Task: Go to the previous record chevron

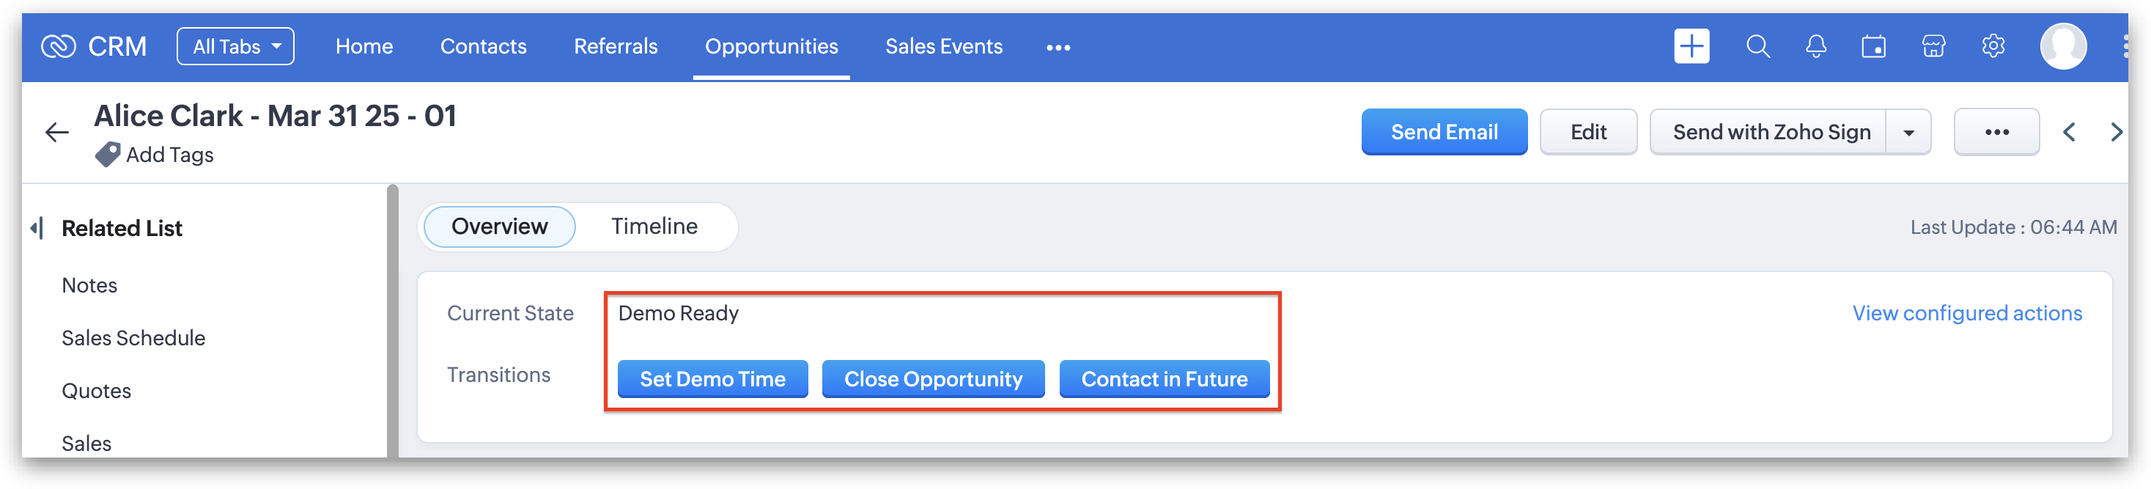Action: pos(2069,132)
